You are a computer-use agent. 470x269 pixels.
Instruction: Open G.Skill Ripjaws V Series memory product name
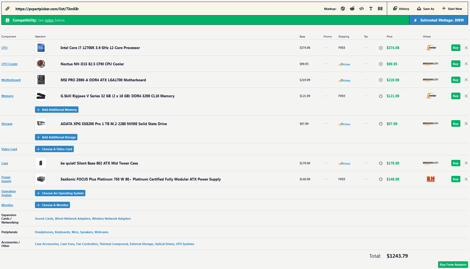(x=118, y=96)
